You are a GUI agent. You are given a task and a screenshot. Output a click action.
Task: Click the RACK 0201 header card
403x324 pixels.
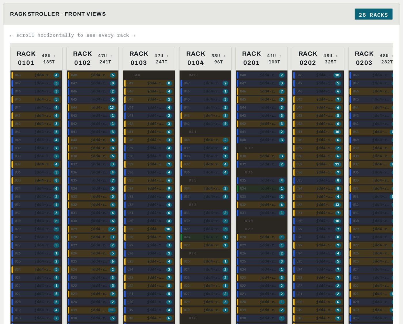(262, 58)
